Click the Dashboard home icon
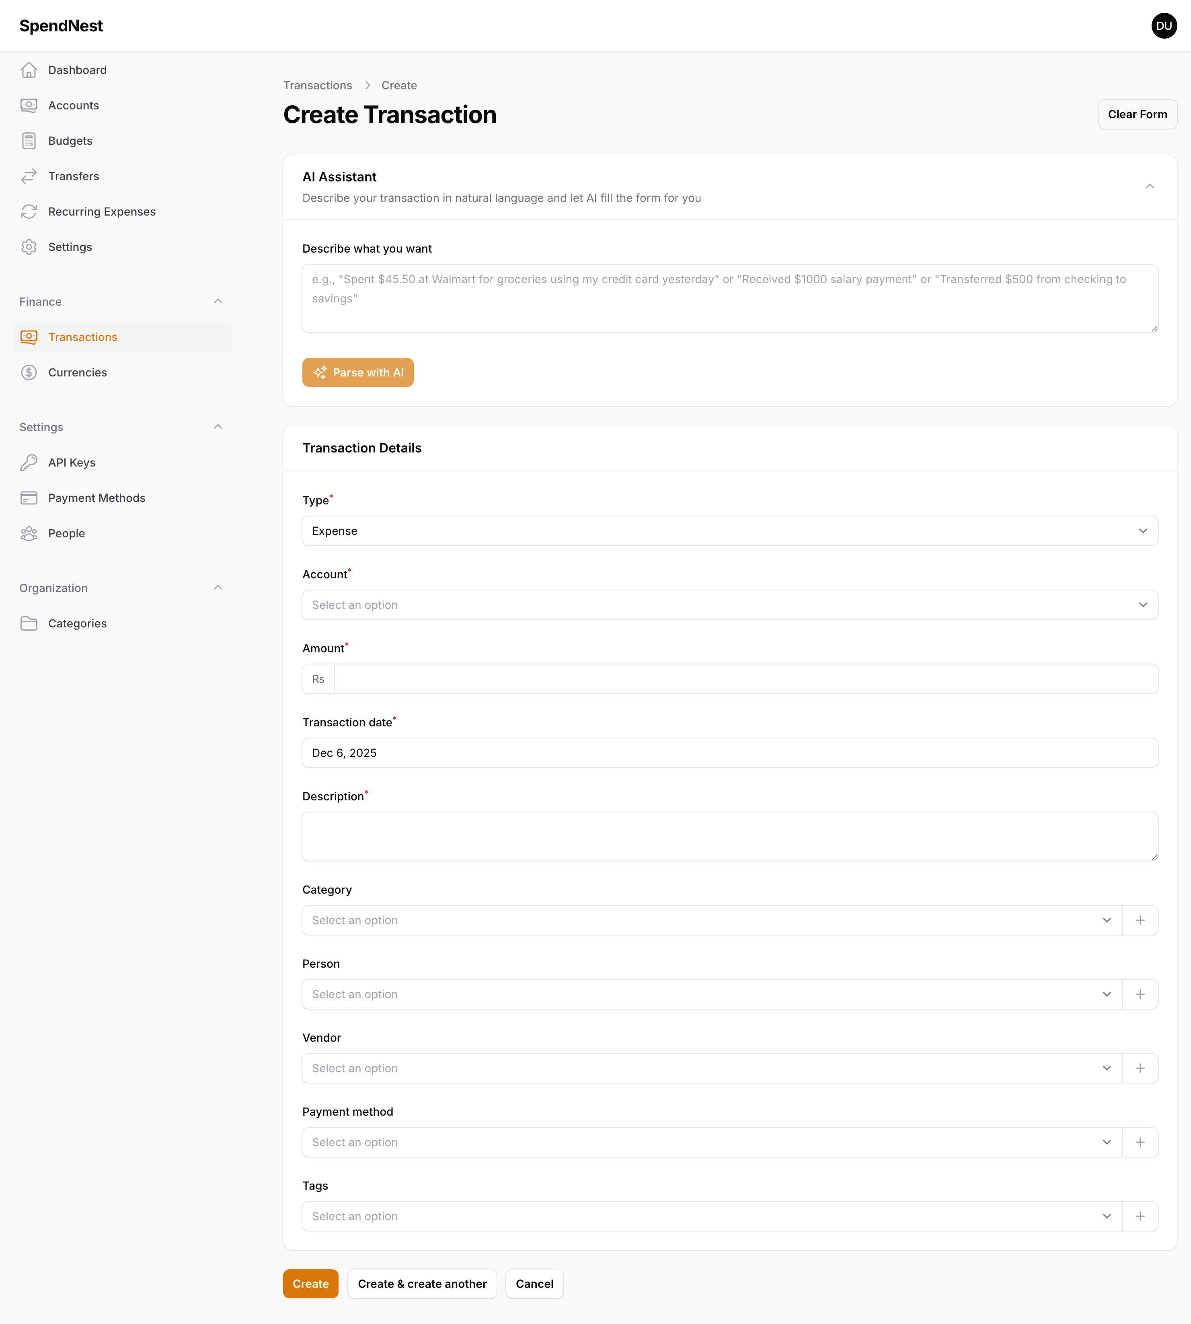This screenshot has height=1324, width=1191. coord(29,70)
